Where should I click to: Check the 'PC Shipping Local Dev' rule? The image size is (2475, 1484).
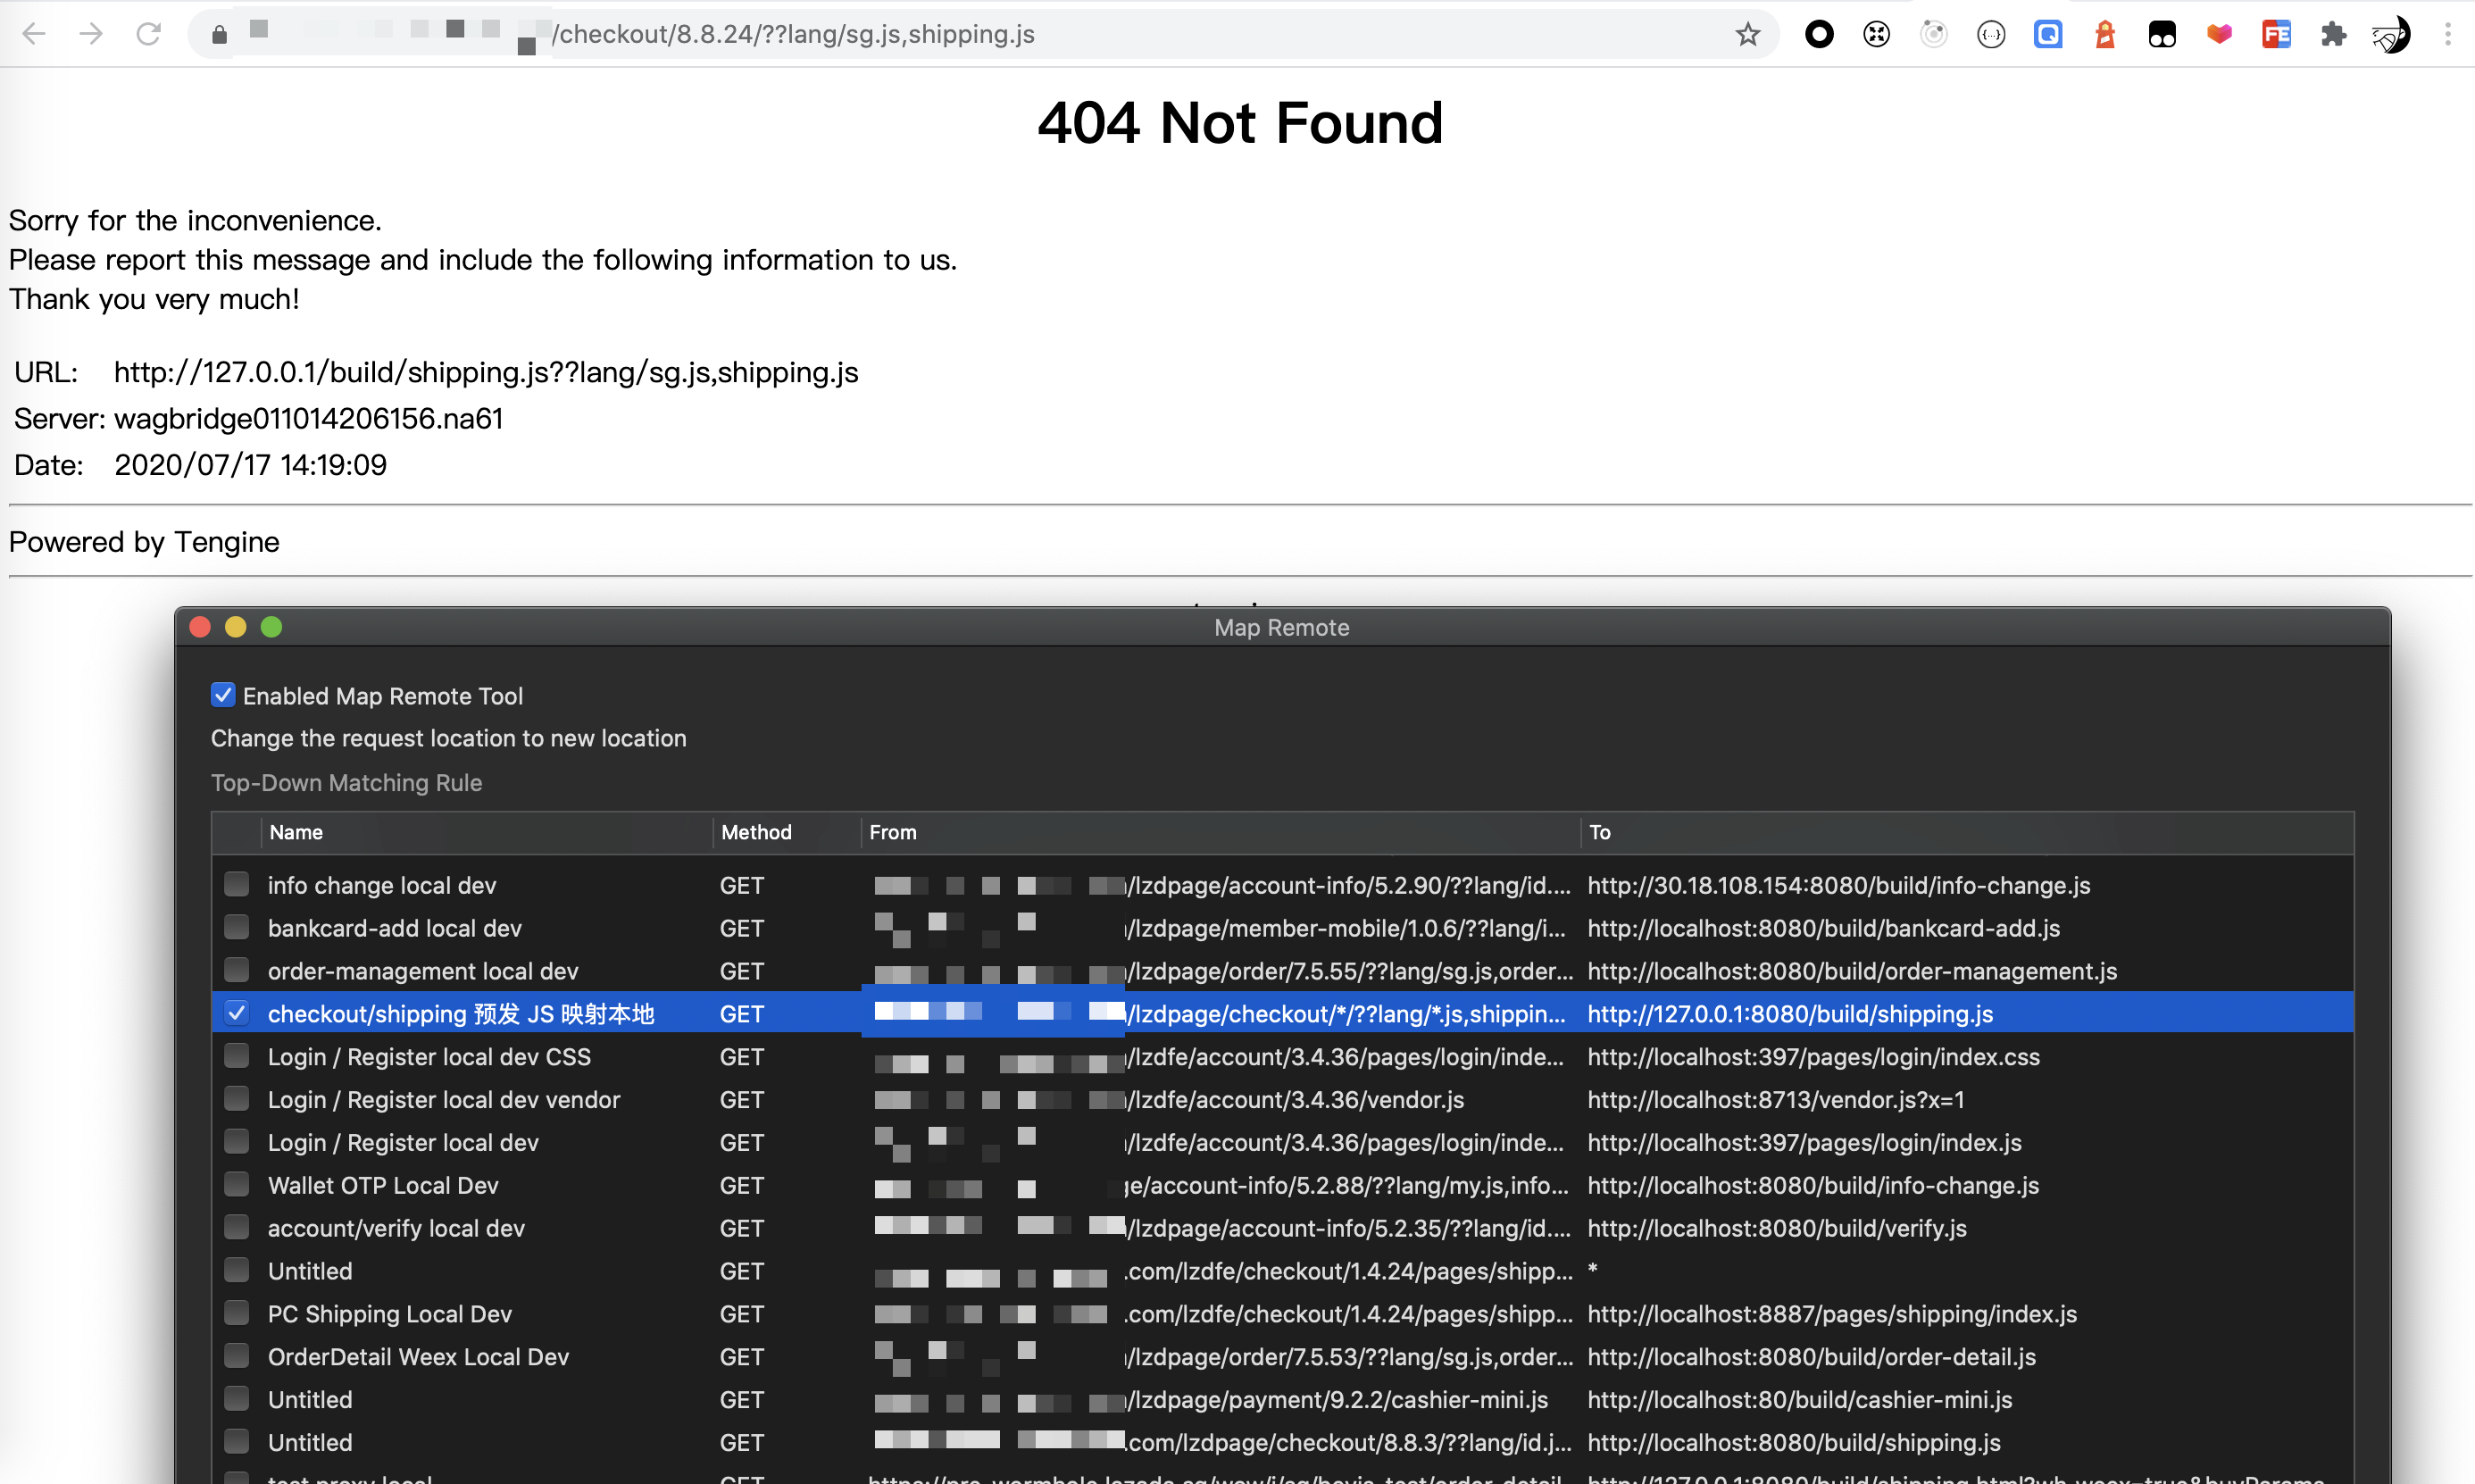(237, 1313)
